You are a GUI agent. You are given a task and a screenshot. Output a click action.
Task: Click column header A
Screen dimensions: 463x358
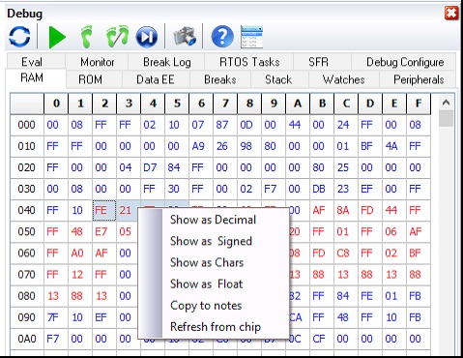point(298,104)
